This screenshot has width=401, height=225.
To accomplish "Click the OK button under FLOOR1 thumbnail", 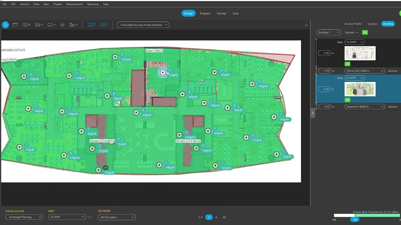I will (347, 100).
